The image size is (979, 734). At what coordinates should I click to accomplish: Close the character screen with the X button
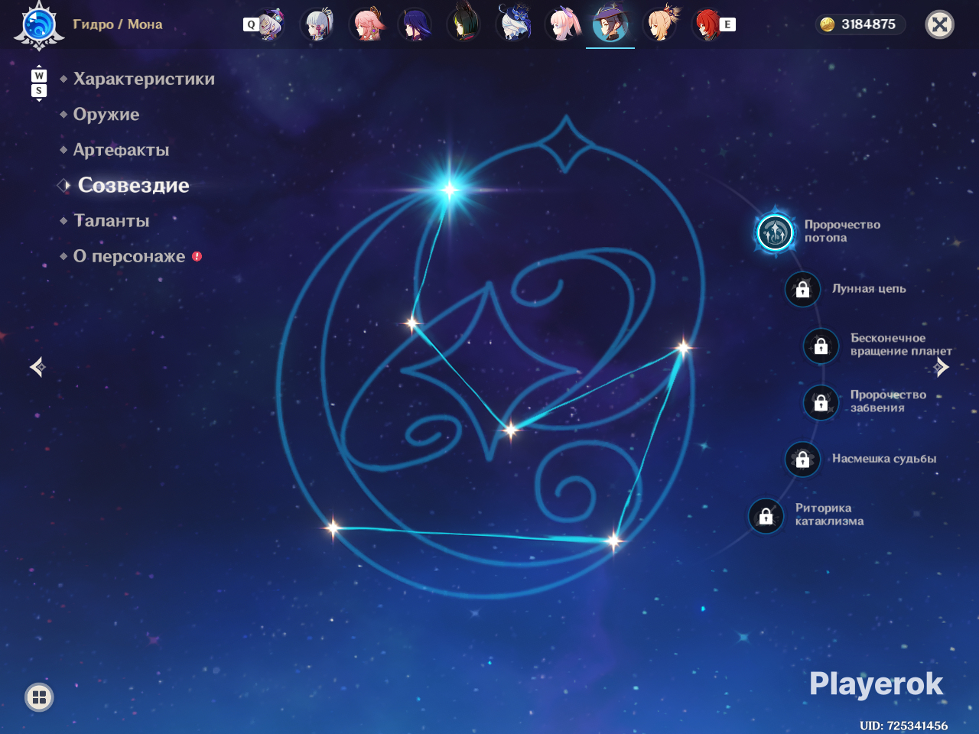point(939,24)
